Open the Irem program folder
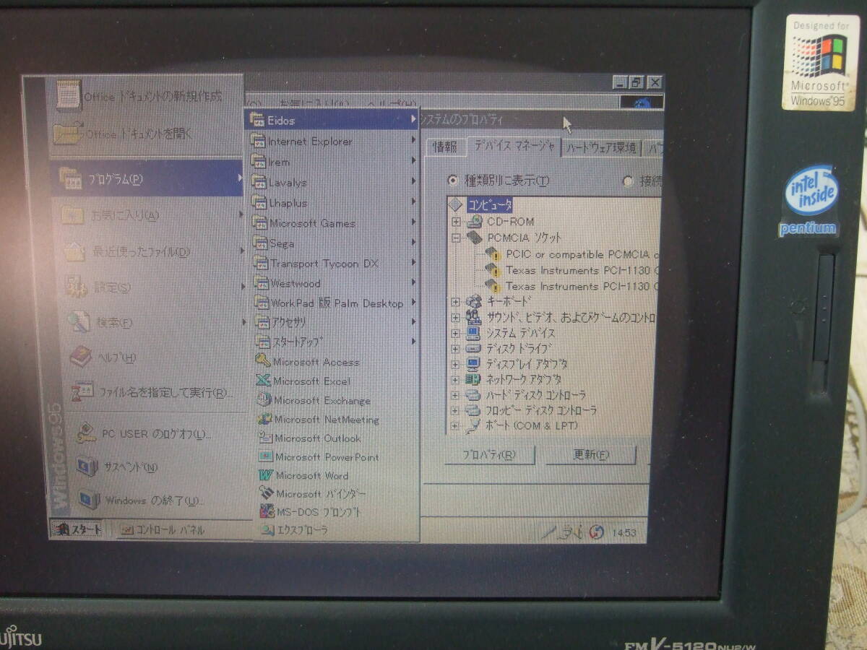 click(332, 162)
